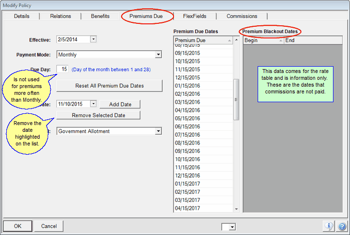This screenshot has height=235, width=350.
Task: Select the Commissions tab
Action: pyautogui.click(x=242, y=16)
